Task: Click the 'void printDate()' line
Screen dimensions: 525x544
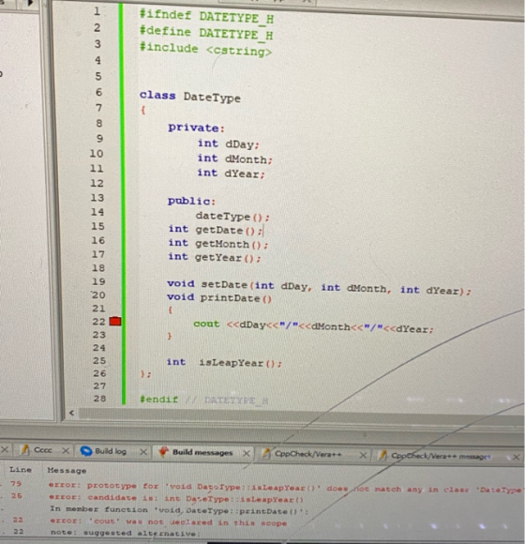Action: point(219,298)
